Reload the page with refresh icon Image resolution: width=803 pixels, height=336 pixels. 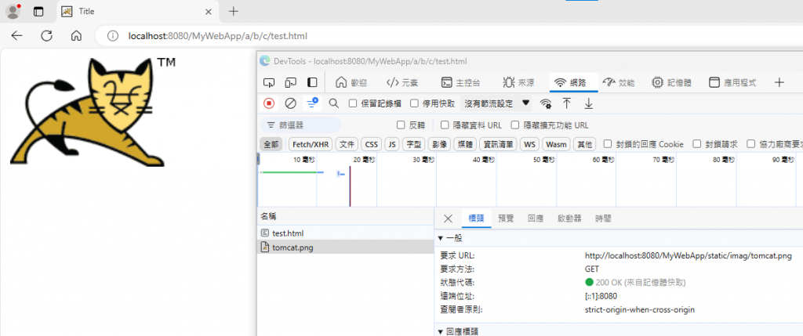tap(46, 36)
